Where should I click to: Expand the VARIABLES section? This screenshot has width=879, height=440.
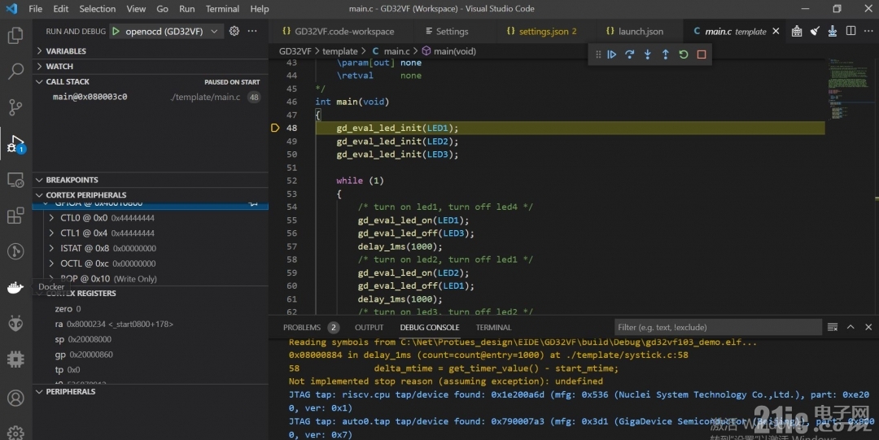151,51
